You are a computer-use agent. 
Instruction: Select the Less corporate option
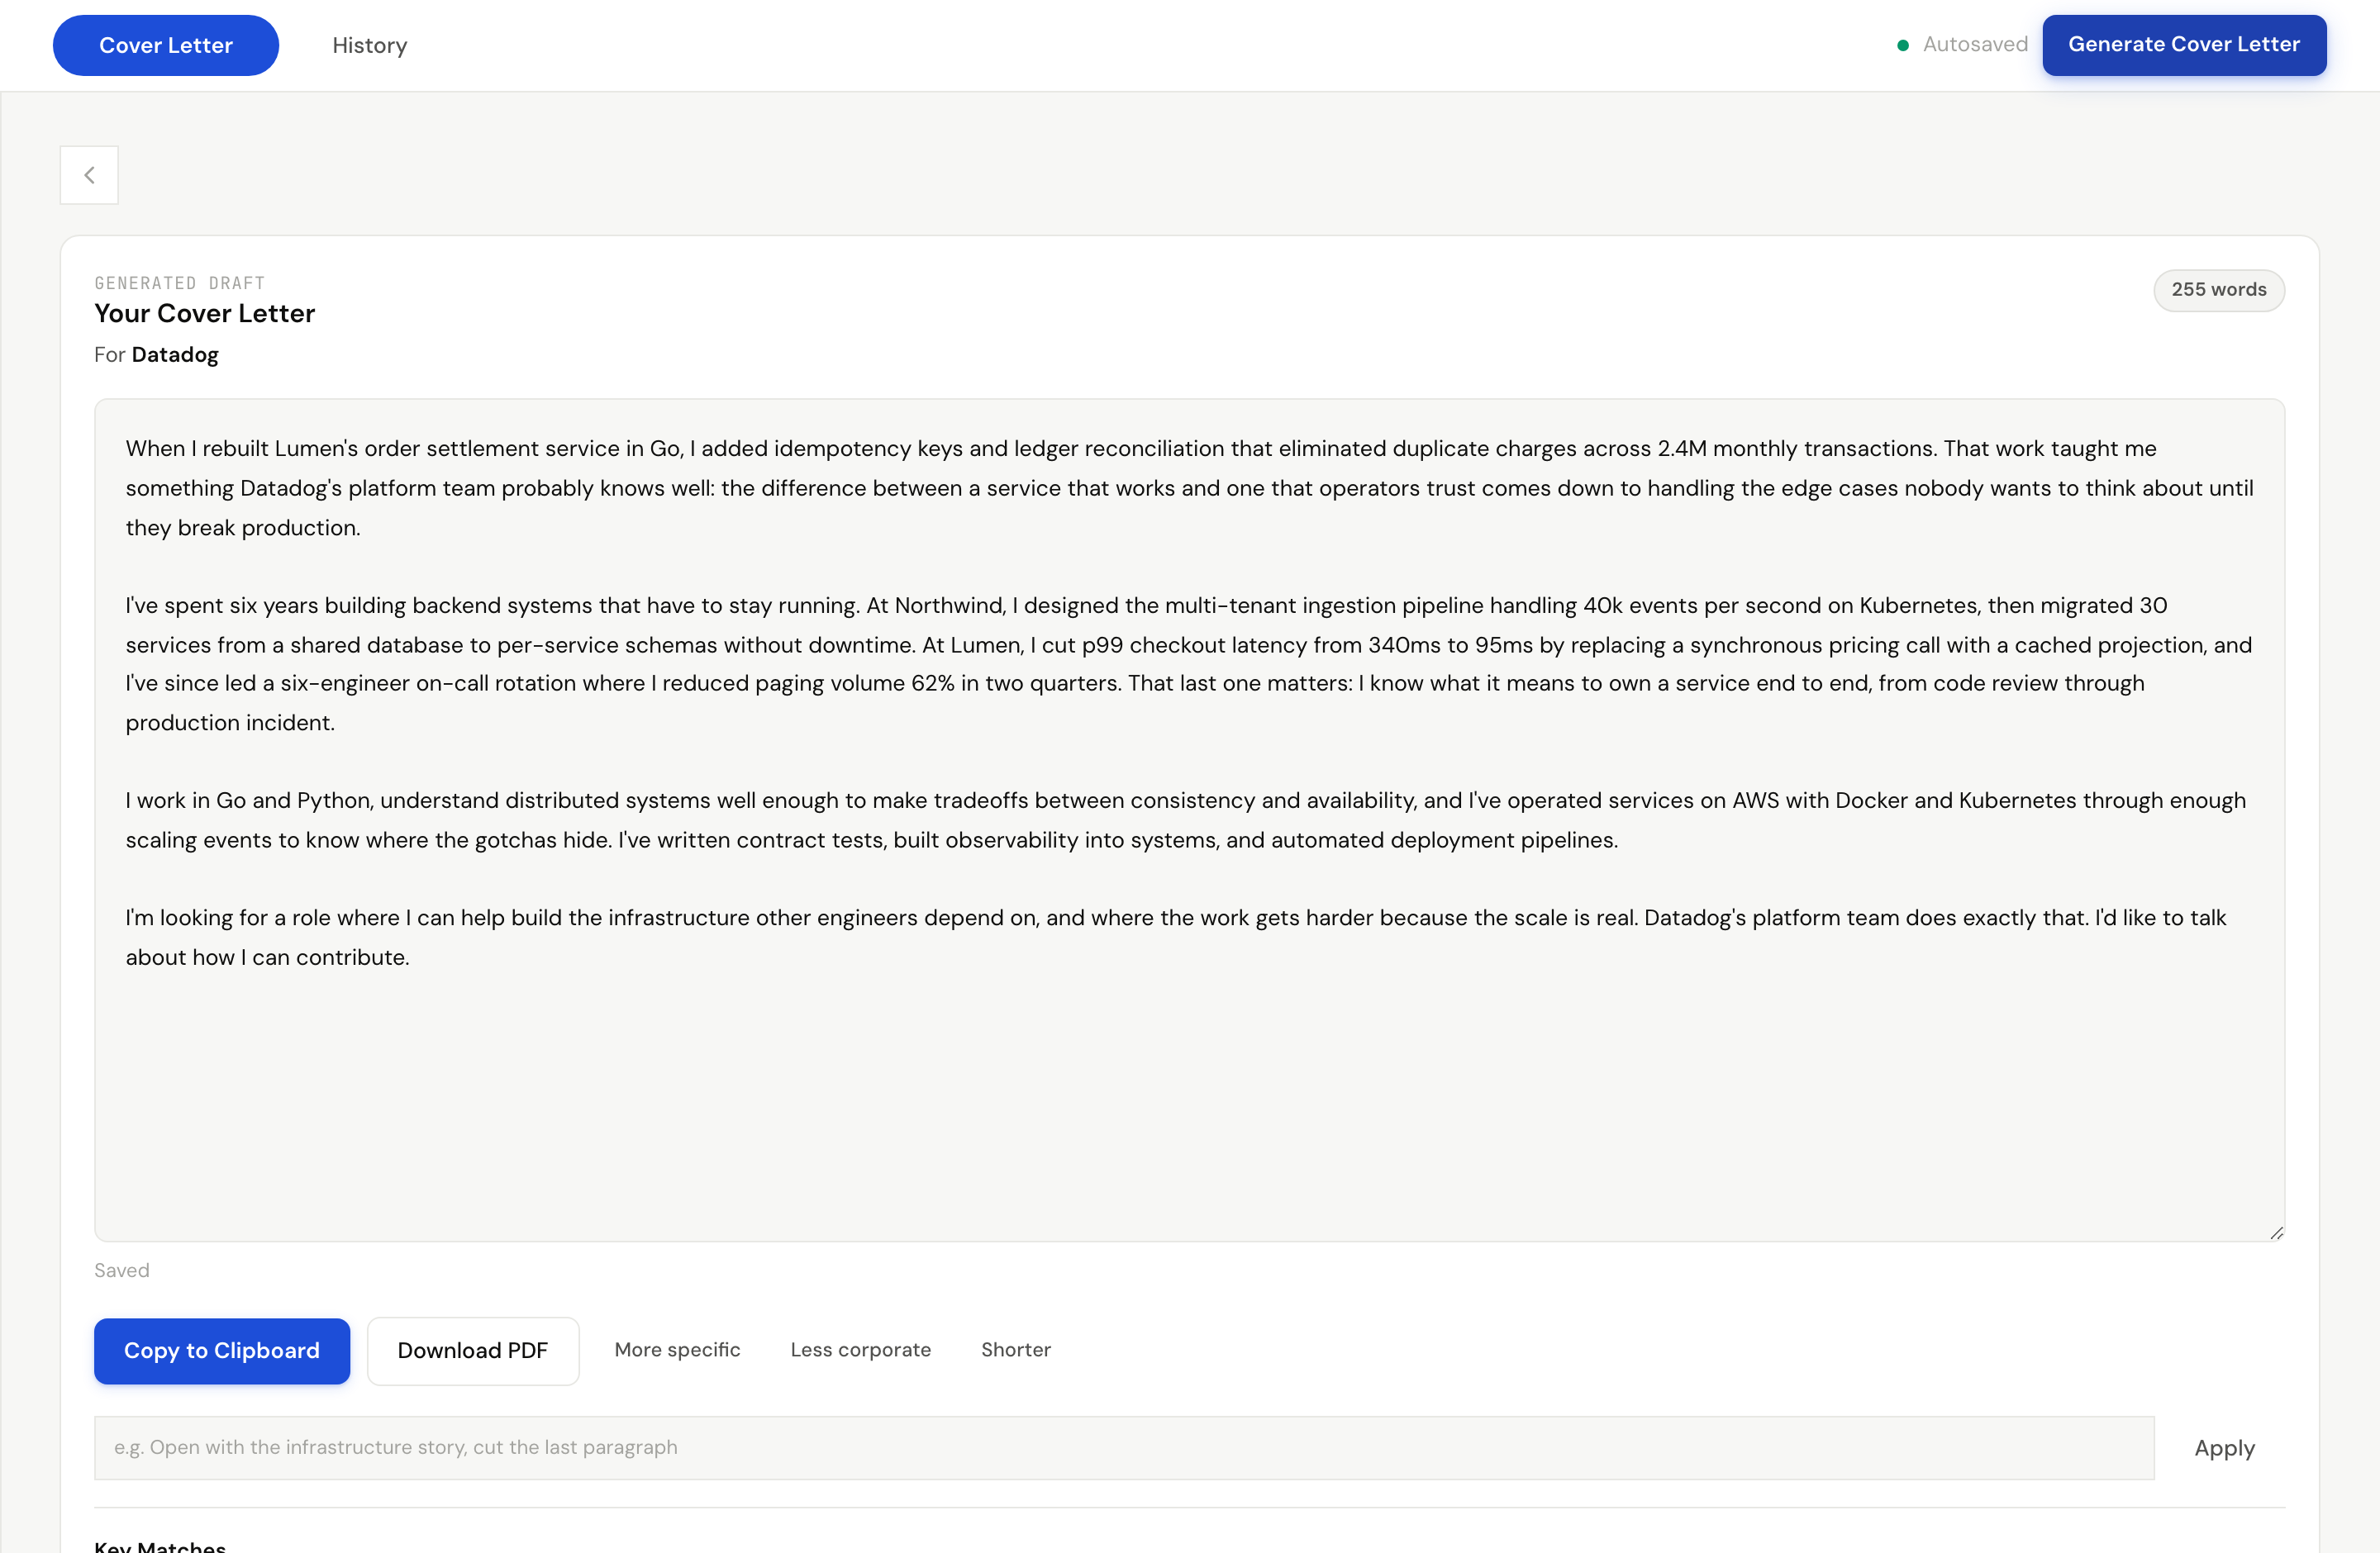[x=861, y=1349]
